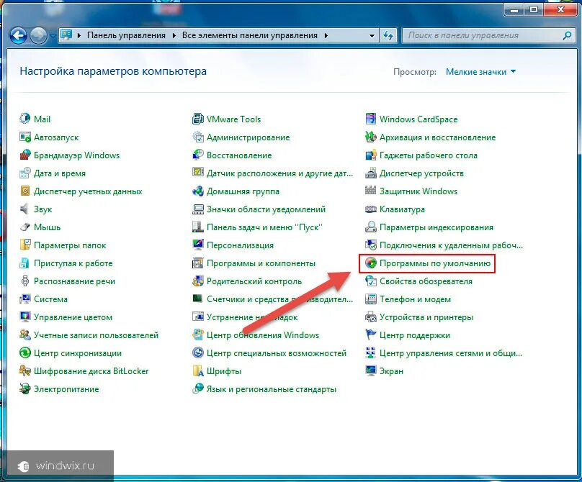Open Центр обновления Windows link
Image resolution: width=582 pixels, height=482 pixels.
pos(263,335)
